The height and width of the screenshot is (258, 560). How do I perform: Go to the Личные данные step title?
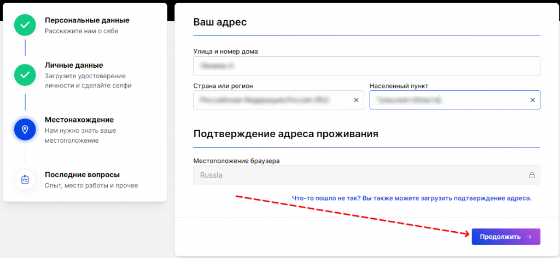pos(74,65)
